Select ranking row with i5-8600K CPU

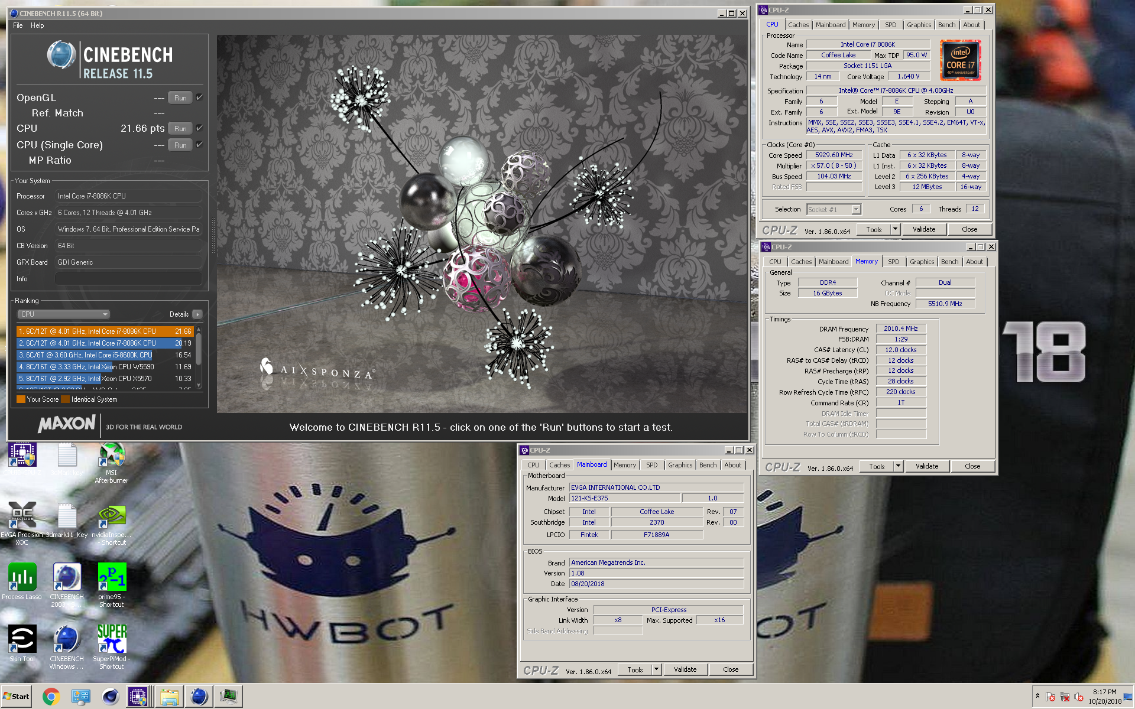pos(105,355)
